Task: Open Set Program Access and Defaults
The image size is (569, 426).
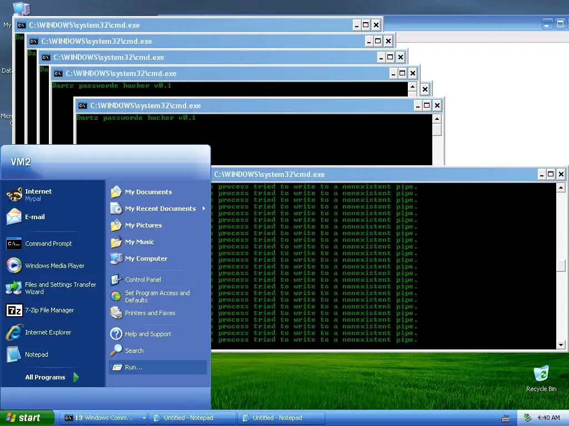Action: pyautogui.click(x=157, y=296)
